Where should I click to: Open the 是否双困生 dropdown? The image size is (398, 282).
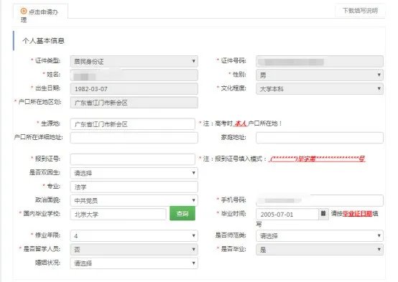pyautogui.click(x=134, y=173)
